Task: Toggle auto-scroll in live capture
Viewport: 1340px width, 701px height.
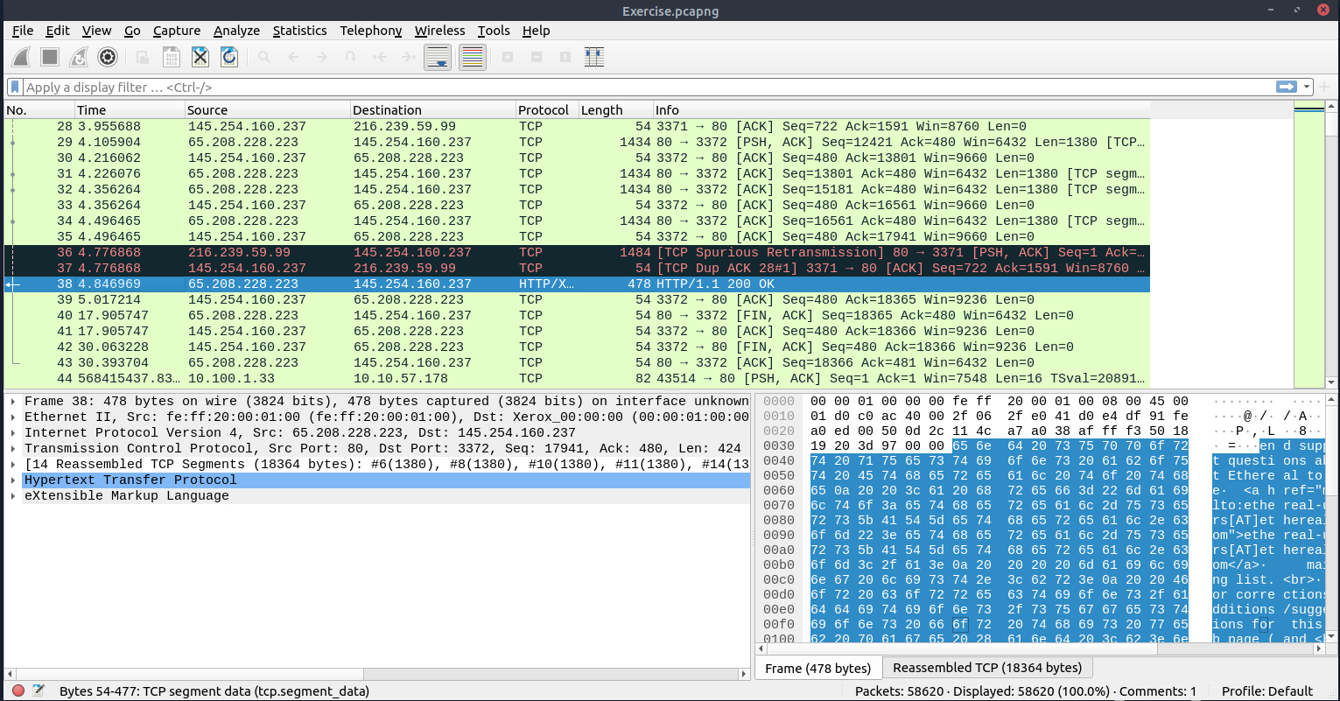Action: tap(438, 57)
